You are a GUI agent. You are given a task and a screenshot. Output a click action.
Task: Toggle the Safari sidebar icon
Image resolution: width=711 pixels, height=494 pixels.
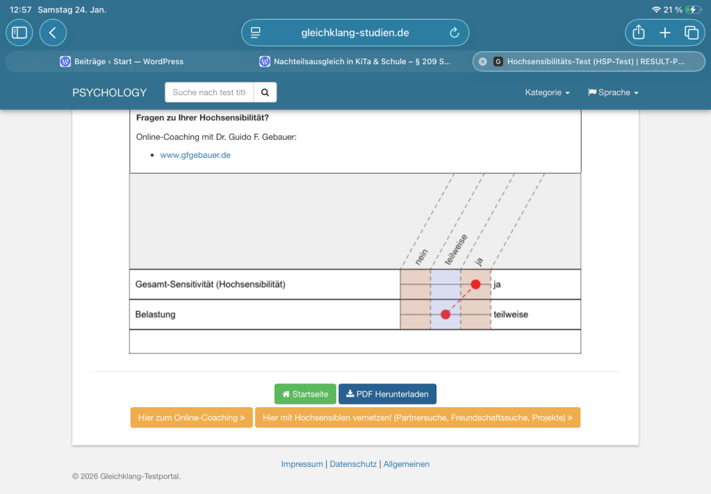point(19,33)
